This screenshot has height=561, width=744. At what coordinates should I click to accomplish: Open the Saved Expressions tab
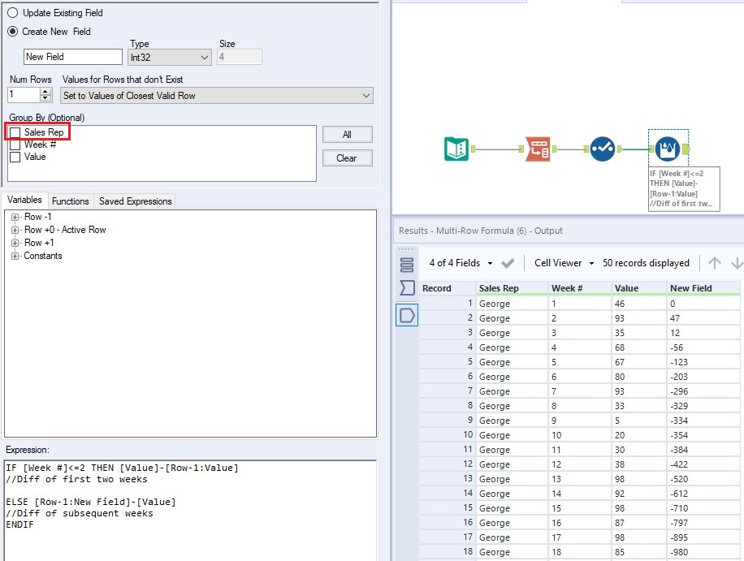coord(134,201)
